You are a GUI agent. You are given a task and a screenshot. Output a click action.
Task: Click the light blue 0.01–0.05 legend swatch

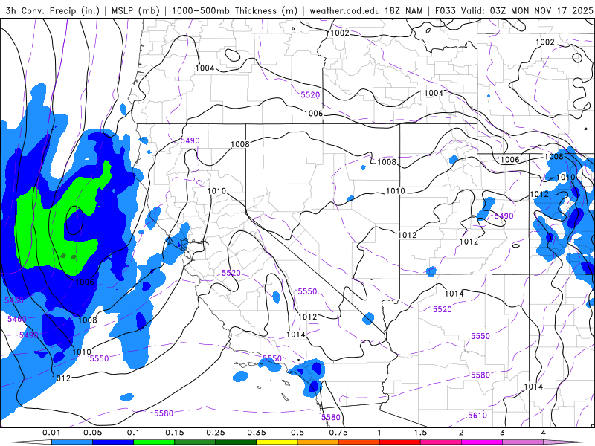pyautogui.click(x=71, y=442)
